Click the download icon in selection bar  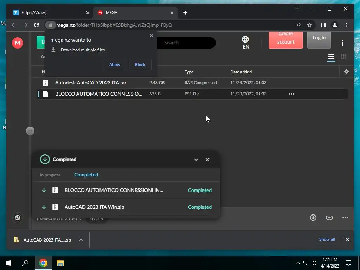coord(313,218)
